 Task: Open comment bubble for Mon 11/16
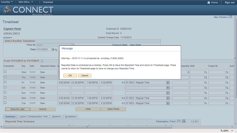[5, 98]
